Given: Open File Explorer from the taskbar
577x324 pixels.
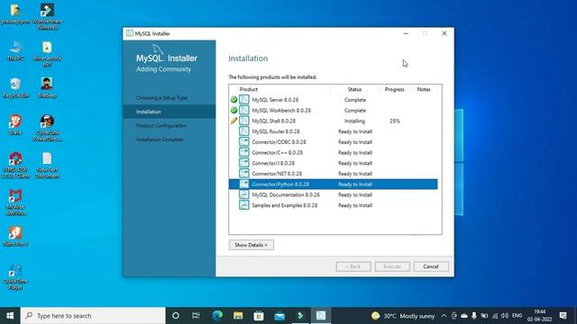Looking at the screenshot, I should [x=238, y=316].
